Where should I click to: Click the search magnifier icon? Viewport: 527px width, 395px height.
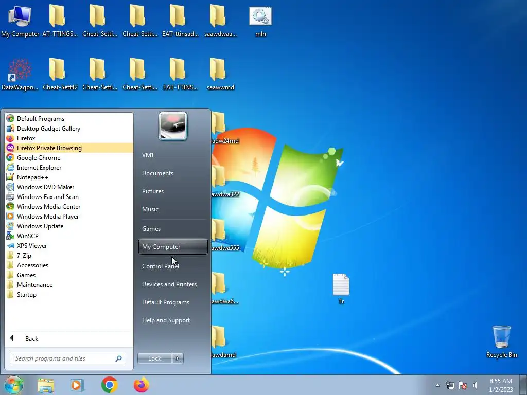(119, 358)
